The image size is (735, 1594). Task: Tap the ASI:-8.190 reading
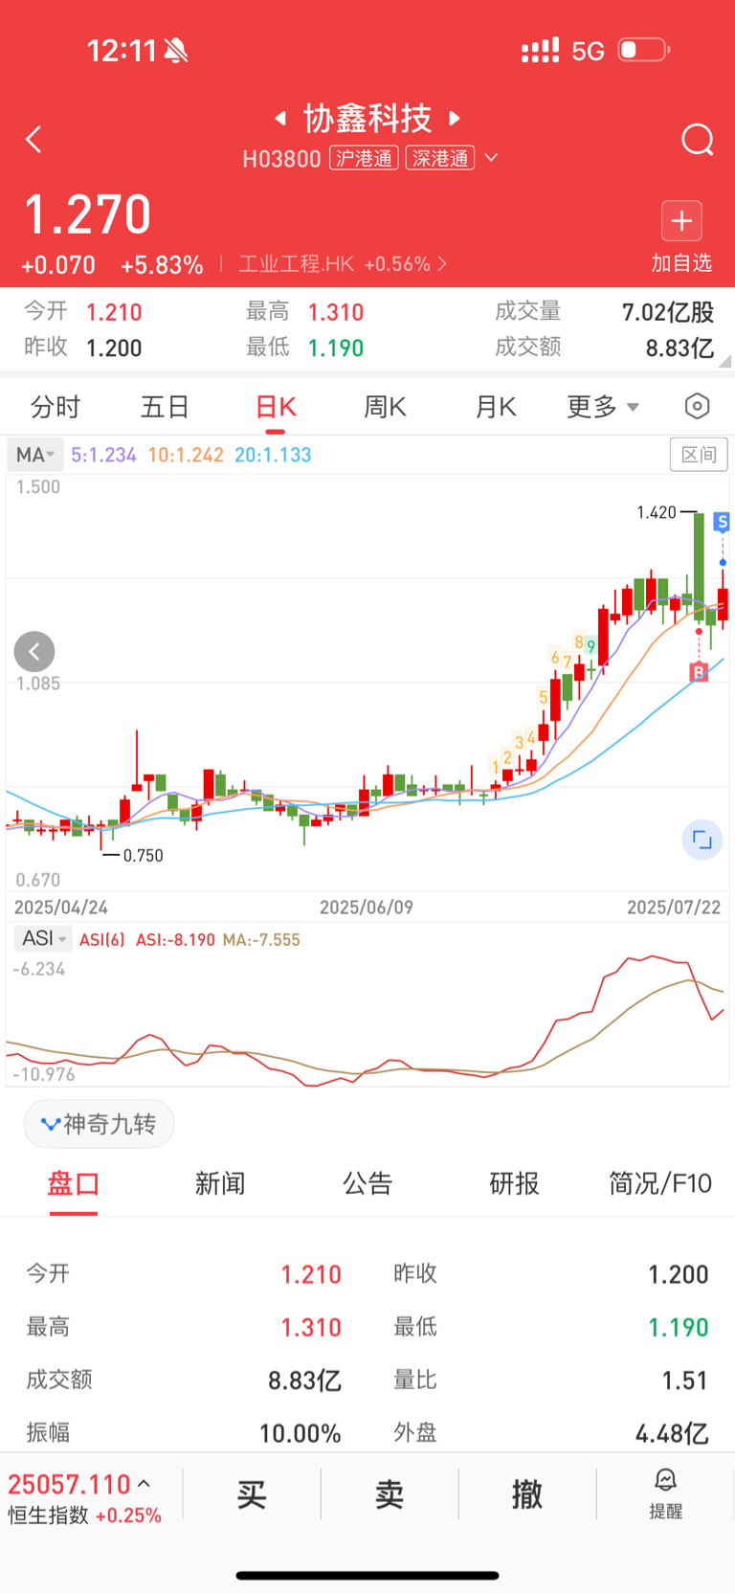click(x=175, y=940)
